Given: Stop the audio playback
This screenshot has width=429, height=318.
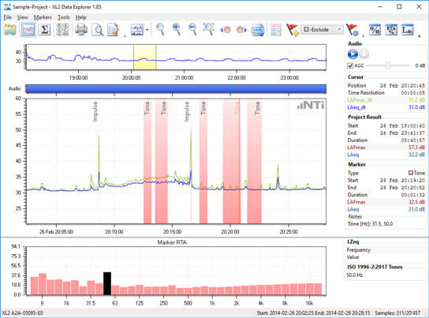Looking at the screenshot, I should pos(364,54).
